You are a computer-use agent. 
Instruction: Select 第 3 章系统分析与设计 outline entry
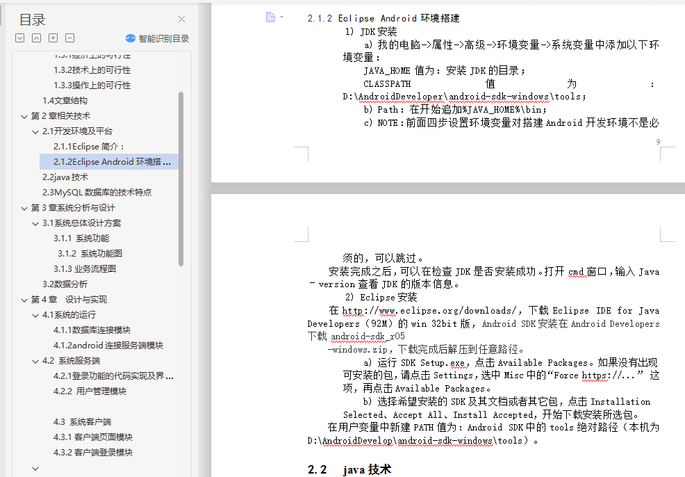(x=73, y=208)
